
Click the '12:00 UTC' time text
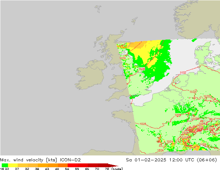182,160
